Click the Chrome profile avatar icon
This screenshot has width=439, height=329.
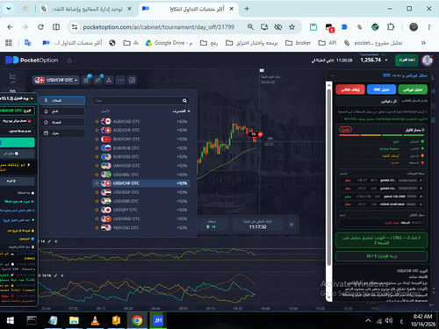(414, 27)
